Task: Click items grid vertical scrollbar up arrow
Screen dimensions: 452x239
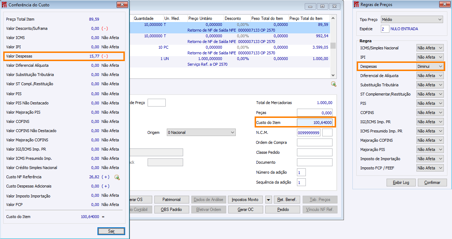Action: coord(333,18)
